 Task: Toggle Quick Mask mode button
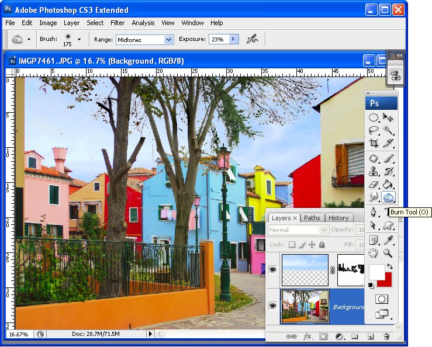[x=382, y=299]
